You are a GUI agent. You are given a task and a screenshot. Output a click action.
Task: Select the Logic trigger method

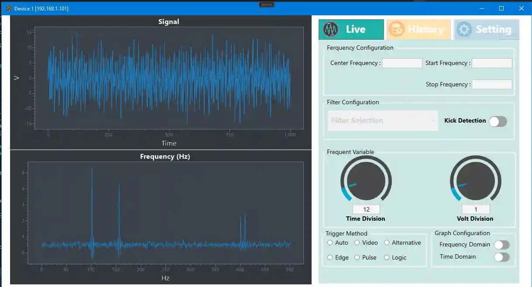point(387,257)
